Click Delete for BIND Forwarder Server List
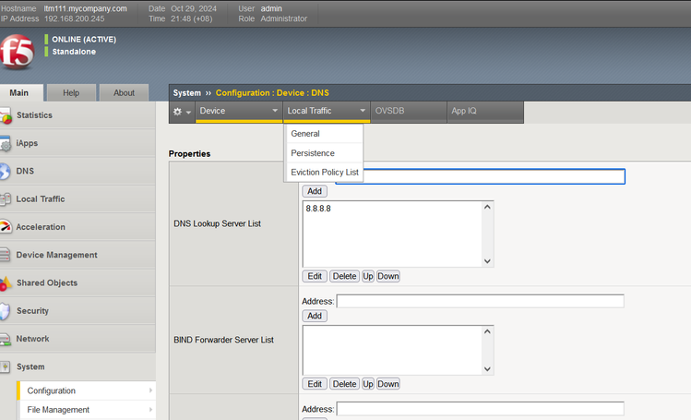Viewport: 691px width, 420px height. pos(344,384)
